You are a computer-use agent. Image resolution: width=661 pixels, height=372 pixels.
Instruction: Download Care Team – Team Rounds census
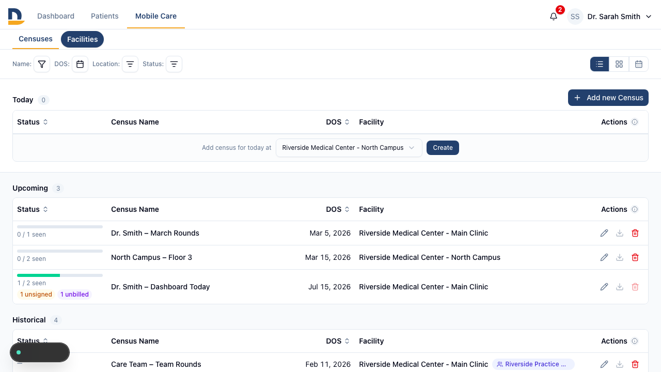click(620, 364)
